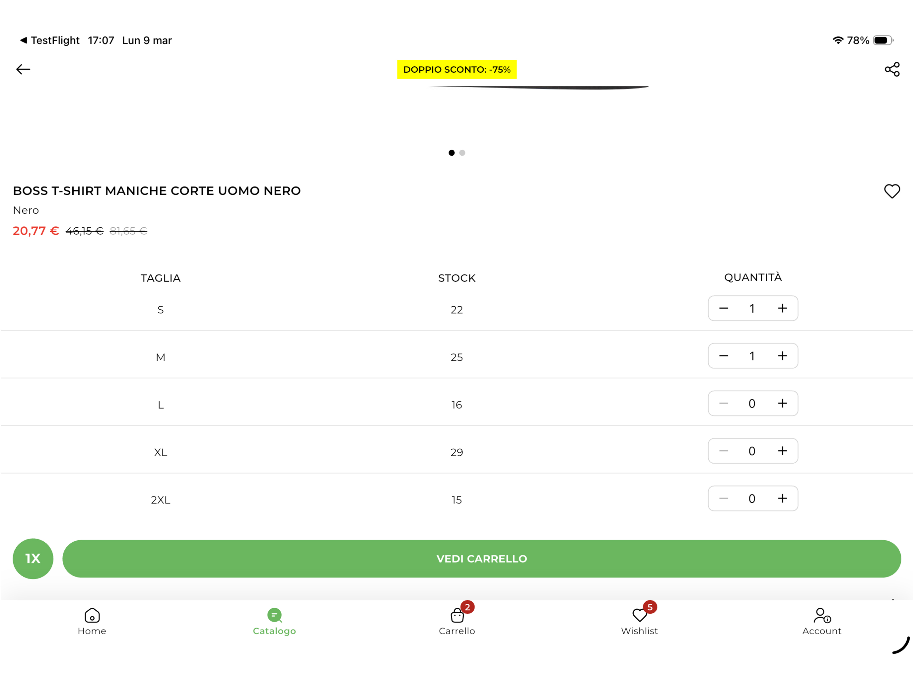Tap stock value 16 for size L
This screenshot has width=913, height=685.
pyautogui.click(x=456, y=405)
